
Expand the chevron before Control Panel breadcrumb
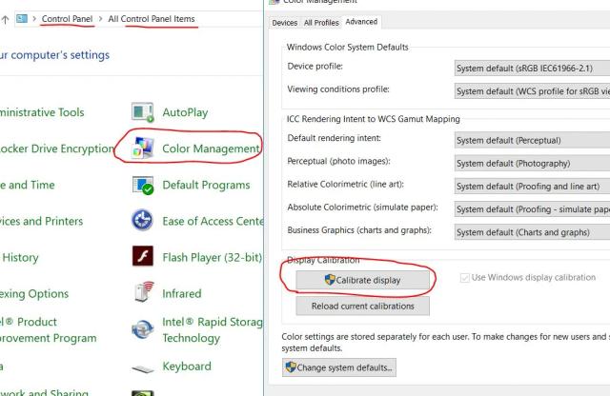[34, 19]
